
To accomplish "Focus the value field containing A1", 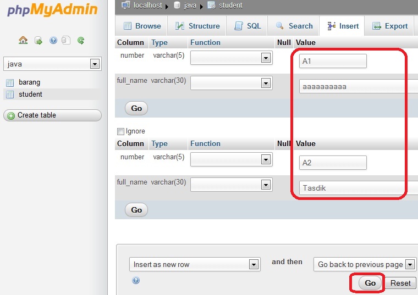I will point(333,61).
